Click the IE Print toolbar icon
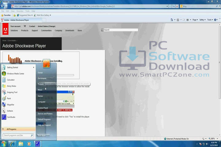Image resolution: width=221 pixels, height=147 pixels. click(188, 20)
